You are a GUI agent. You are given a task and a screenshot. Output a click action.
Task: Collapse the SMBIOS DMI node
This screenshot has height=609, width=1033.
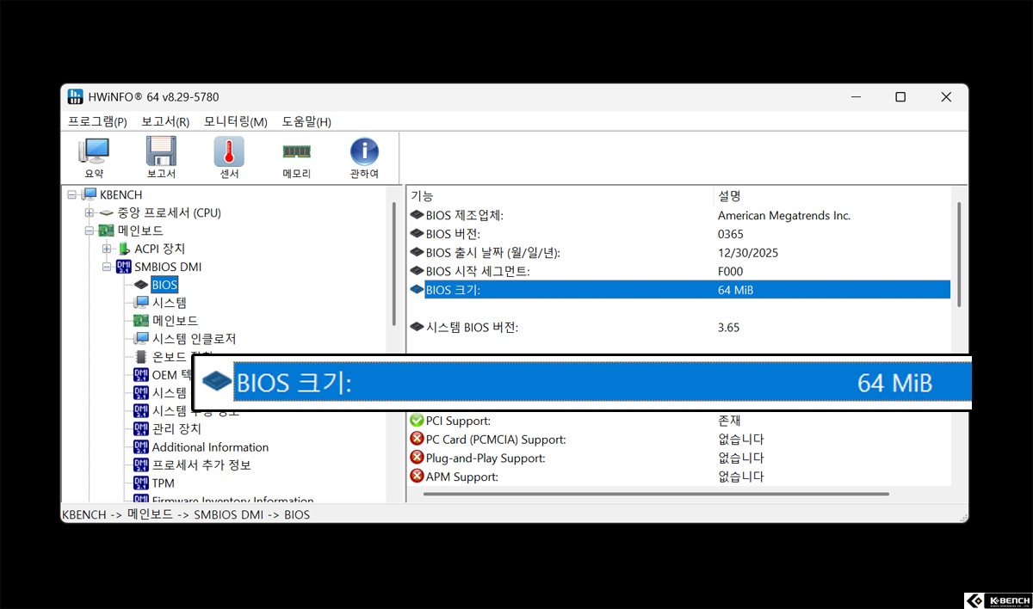pos(107,267)
